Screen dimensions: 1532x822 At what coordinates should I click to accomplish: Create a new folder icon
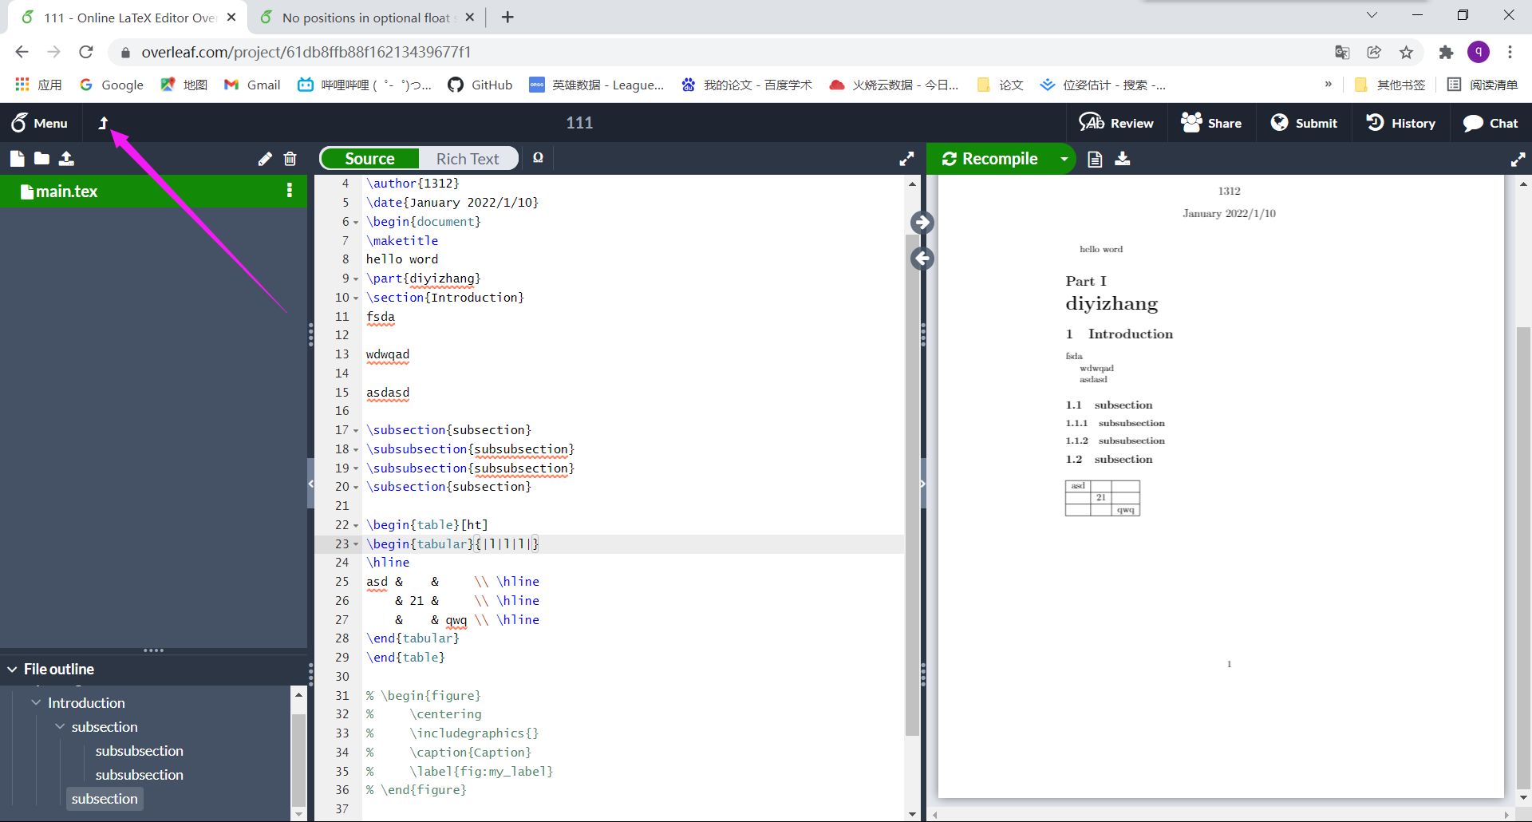coord(41,159)
